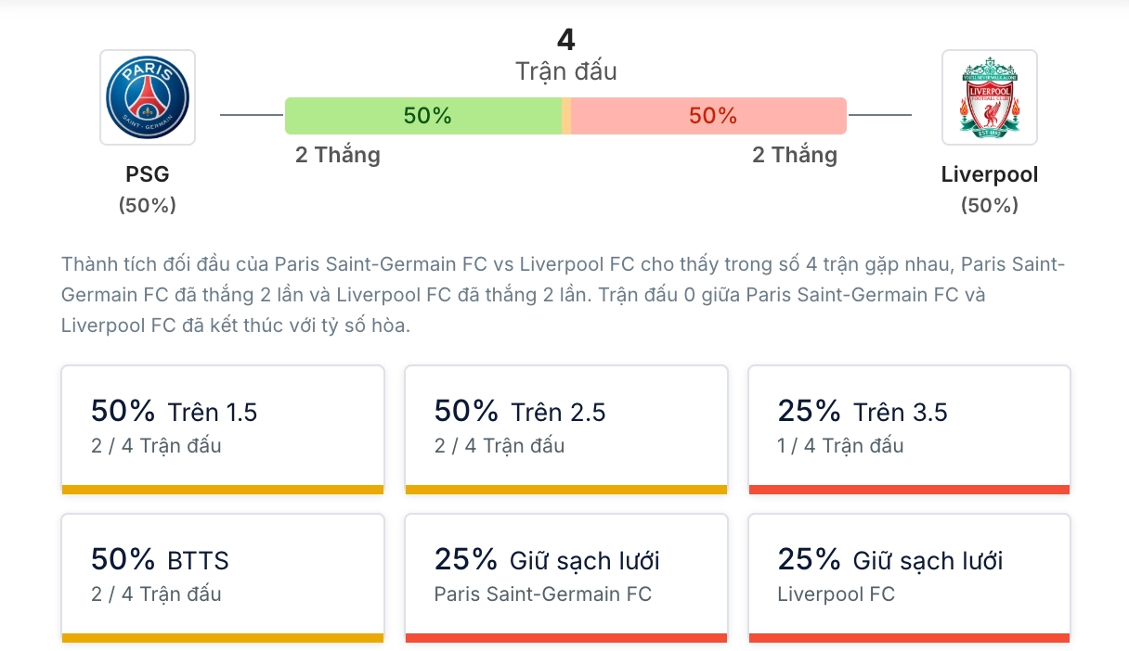Click the Liverpool club crest logo
The image size is (1129, 651).
990,96
